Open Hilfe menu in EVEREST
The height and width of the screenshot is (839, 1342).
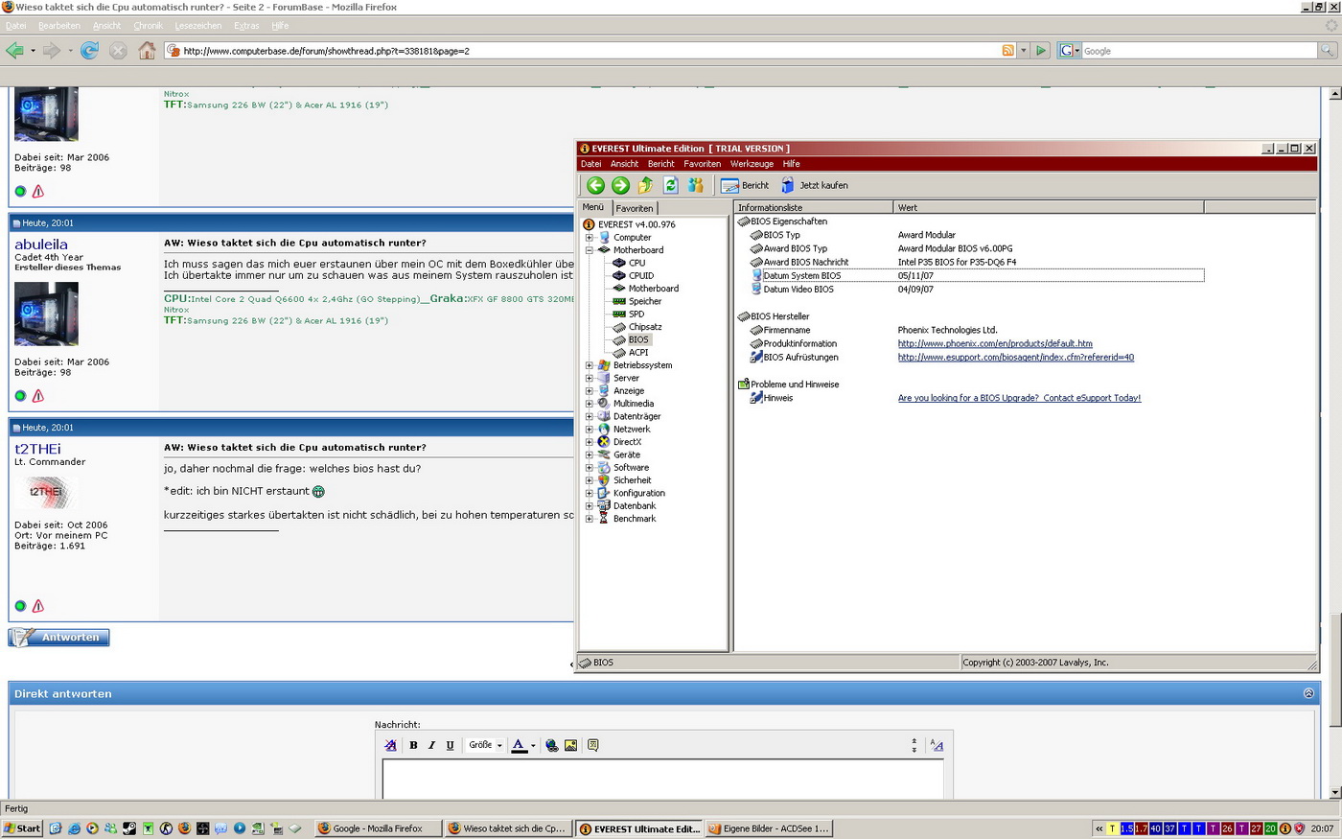coord(791,164)
